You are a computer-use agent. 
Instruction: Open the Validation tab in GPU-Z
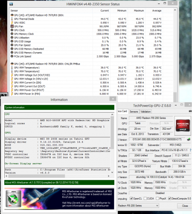145,111
